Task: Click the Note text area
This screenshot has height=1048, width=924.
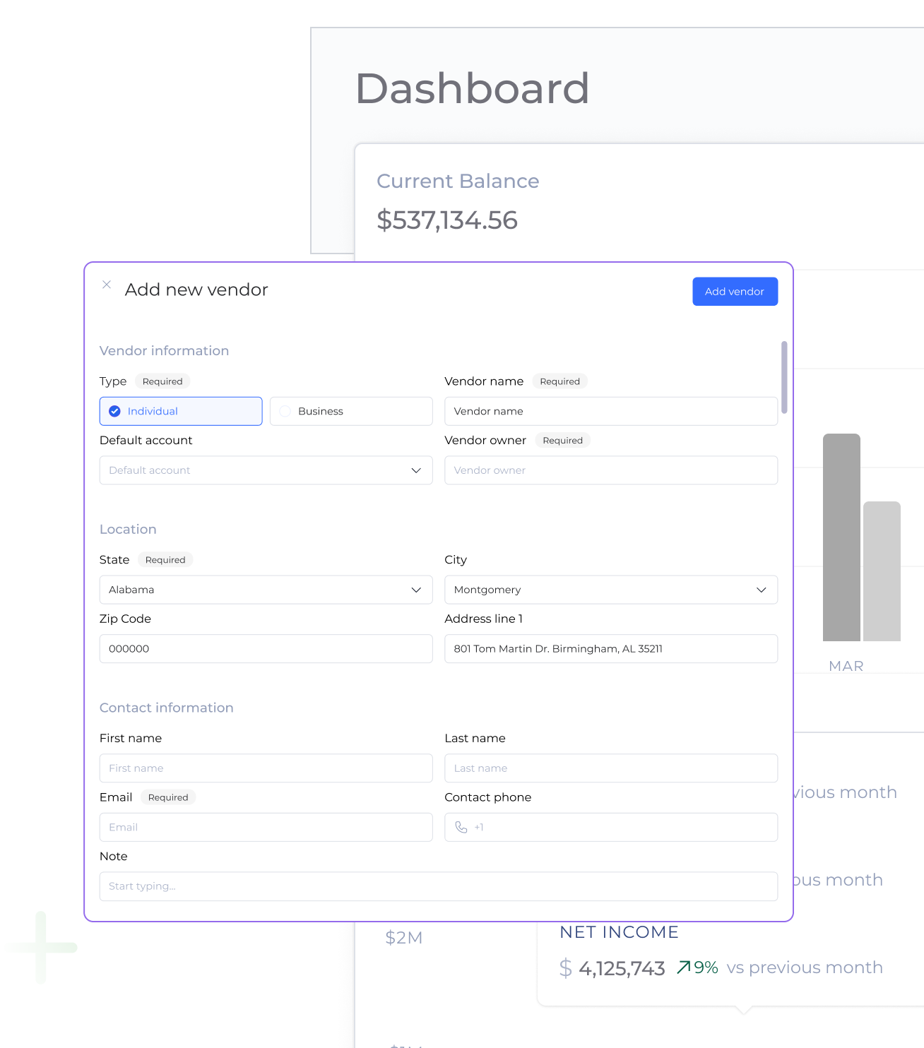Action: (x=438, y=886)
